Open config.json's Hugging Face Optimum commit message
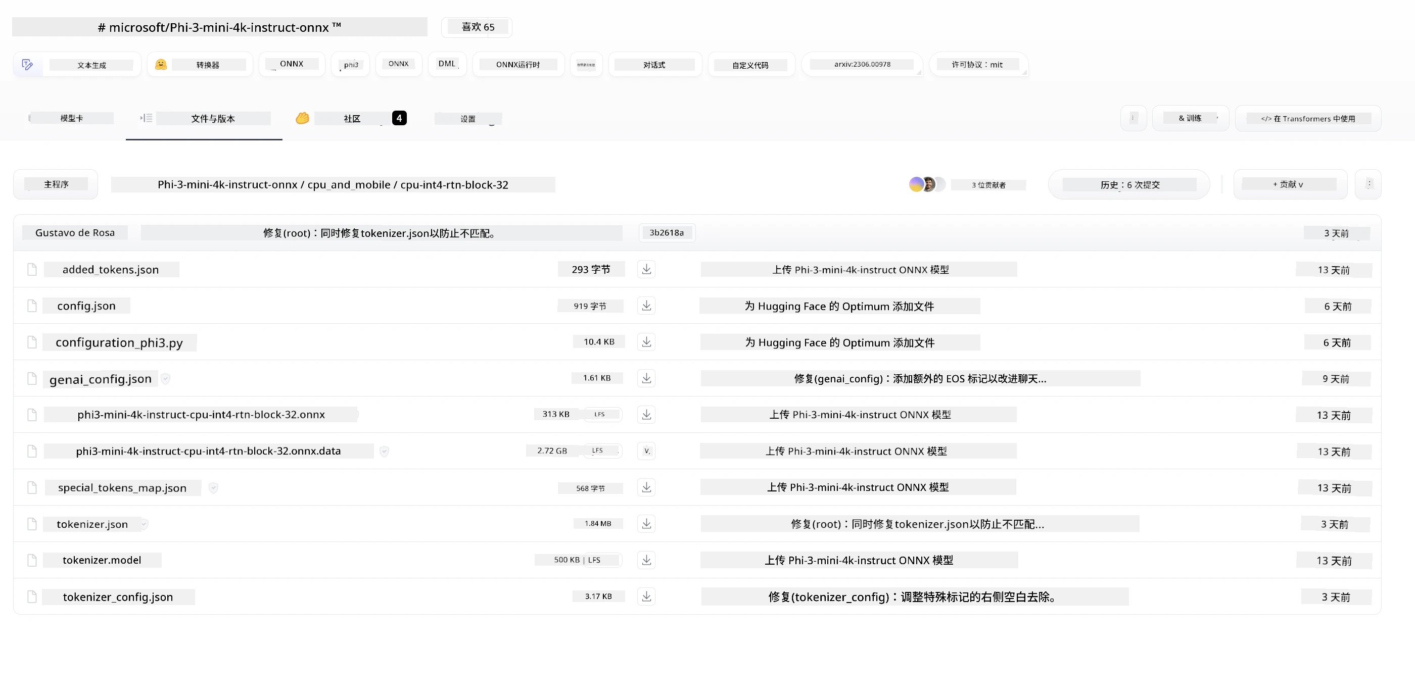1415x698 pixels. [x=839, y=306]
